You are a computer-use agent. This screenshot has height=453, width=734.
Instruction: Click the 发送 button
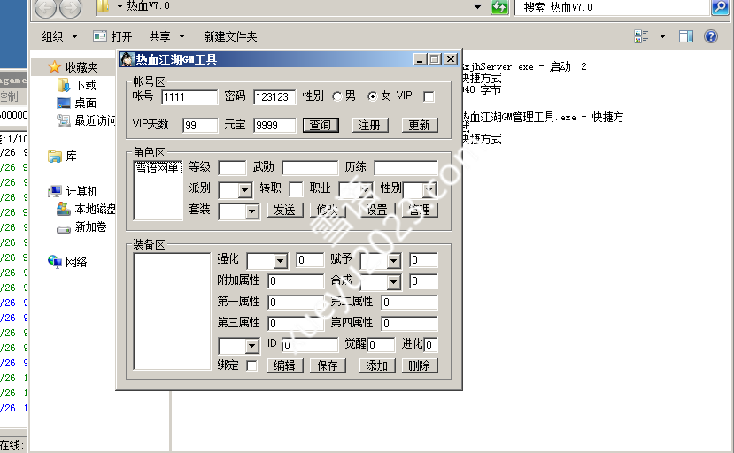pos(285,210)
